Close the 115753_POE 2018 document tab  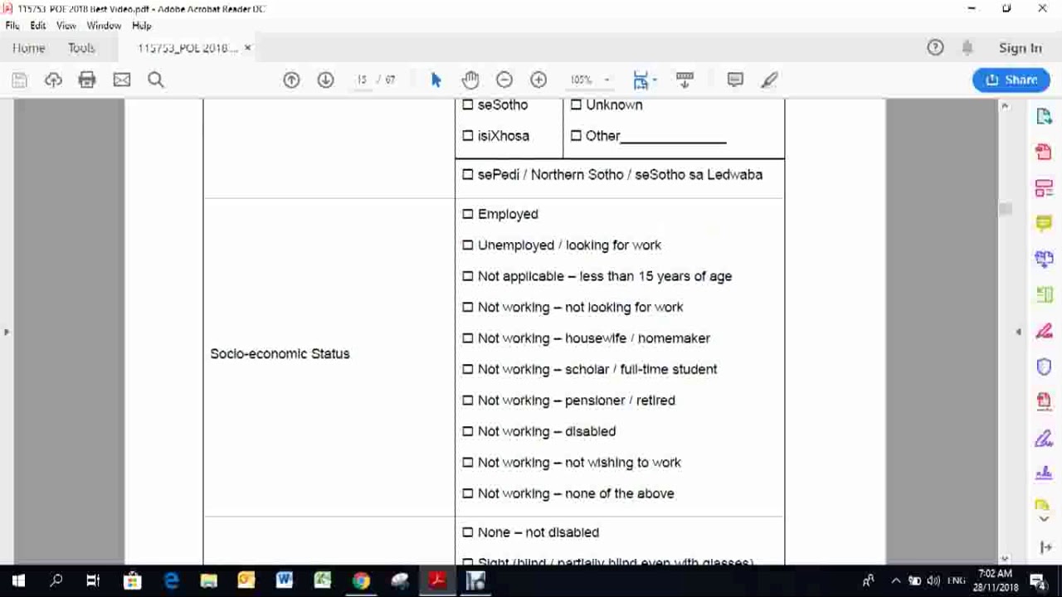point(247,48)
